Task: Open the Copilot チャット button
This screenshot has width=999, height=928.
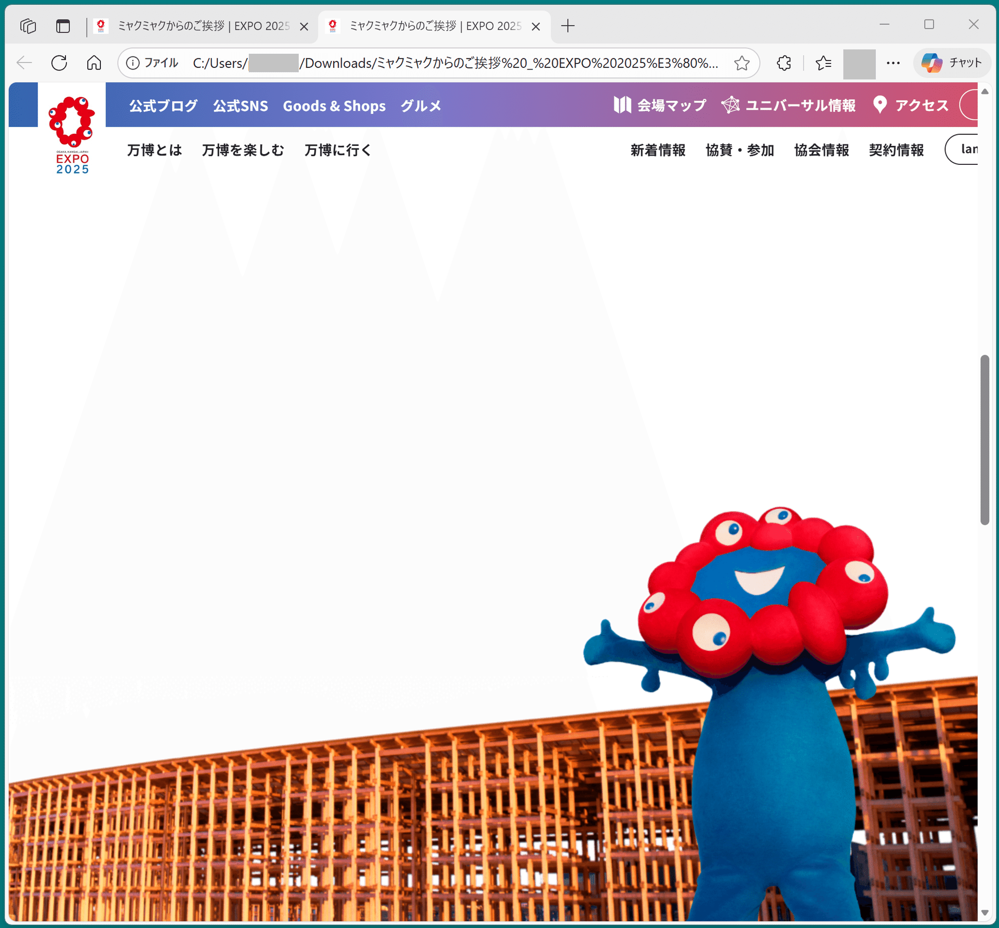Action: 951,63
